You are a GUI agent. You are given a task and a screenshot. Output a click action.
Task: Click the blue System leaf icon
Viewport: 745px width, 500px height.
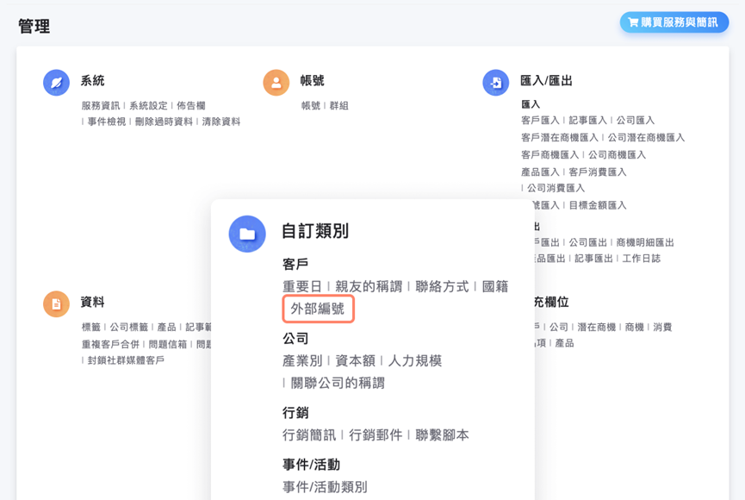[x=56, y=83]
